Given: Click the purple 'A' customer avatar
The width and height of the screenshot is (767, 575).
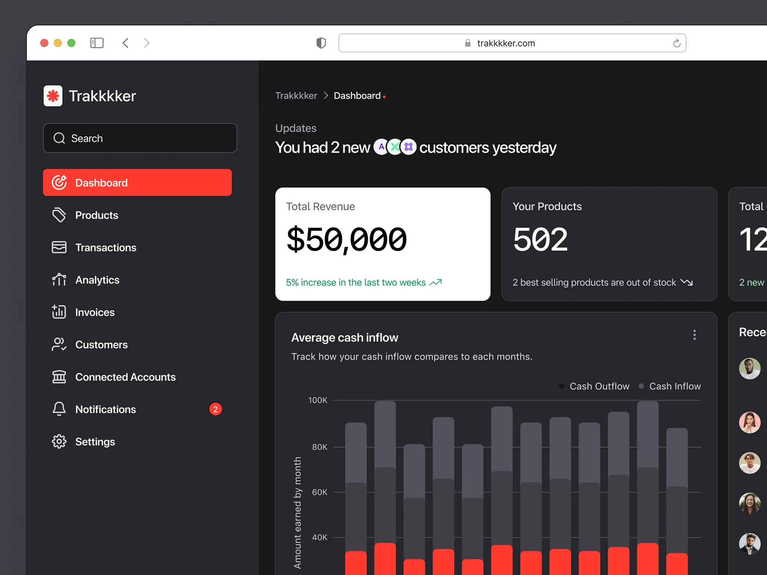Looking at the screenshot, I should point(381,147).
